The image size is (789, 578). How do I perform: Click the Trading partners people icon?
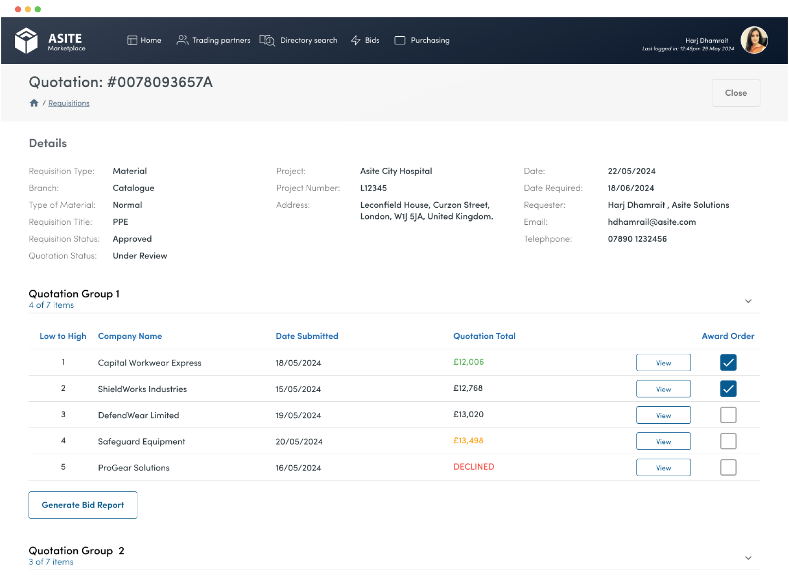182,40
